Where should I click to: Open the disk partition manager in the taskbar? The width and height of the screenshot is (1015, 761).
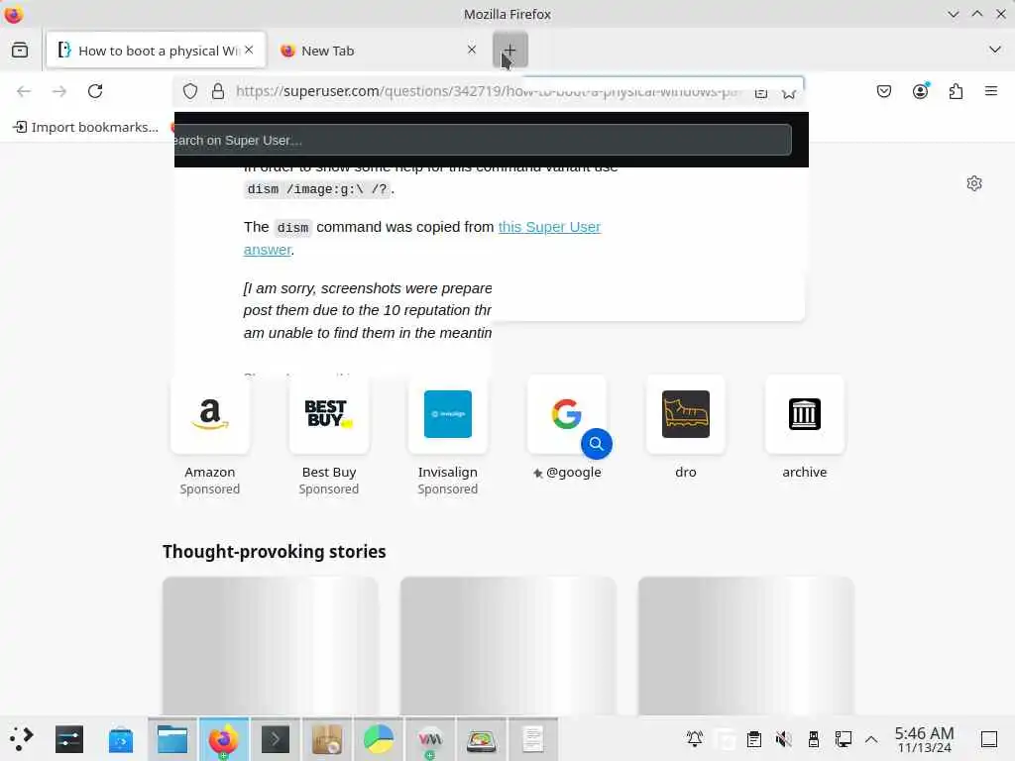[x=481, y=739]
